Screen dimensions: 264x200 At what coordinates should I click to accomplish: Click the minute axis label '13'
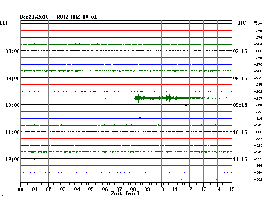(203, 189)
